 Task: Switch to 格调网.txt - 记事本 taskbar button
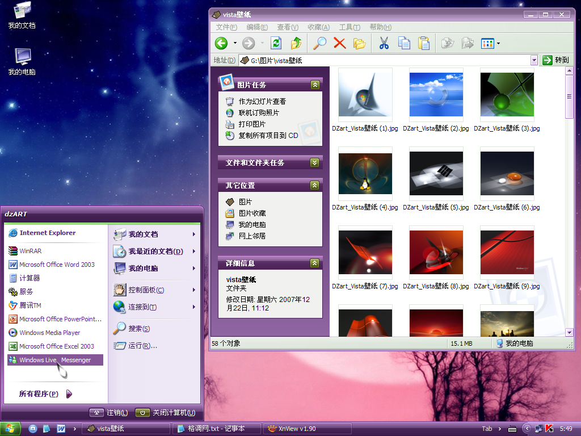[x=217, y=429]
